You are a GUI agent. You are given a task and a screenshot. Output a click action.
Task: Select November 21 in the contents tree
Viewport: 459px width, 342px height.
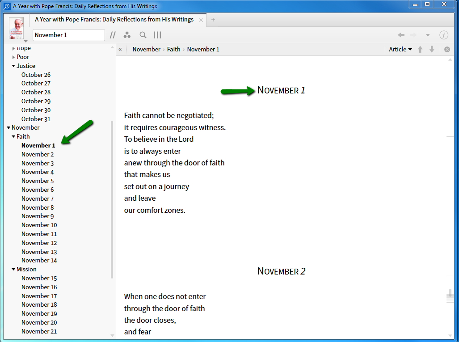tap(39, 331)
